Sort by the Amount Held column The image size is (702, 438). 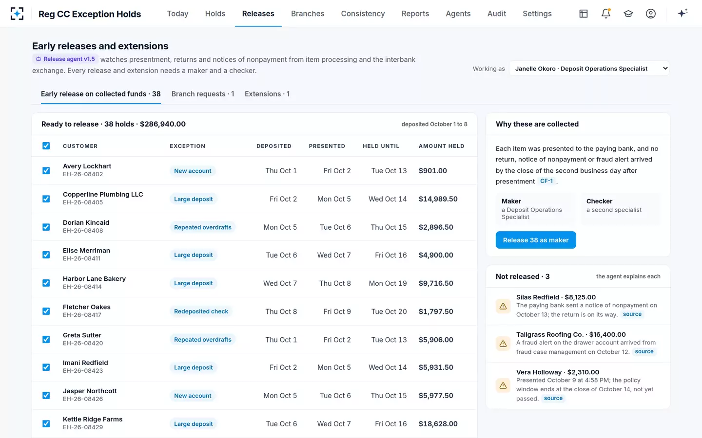[x=441, y=146]
